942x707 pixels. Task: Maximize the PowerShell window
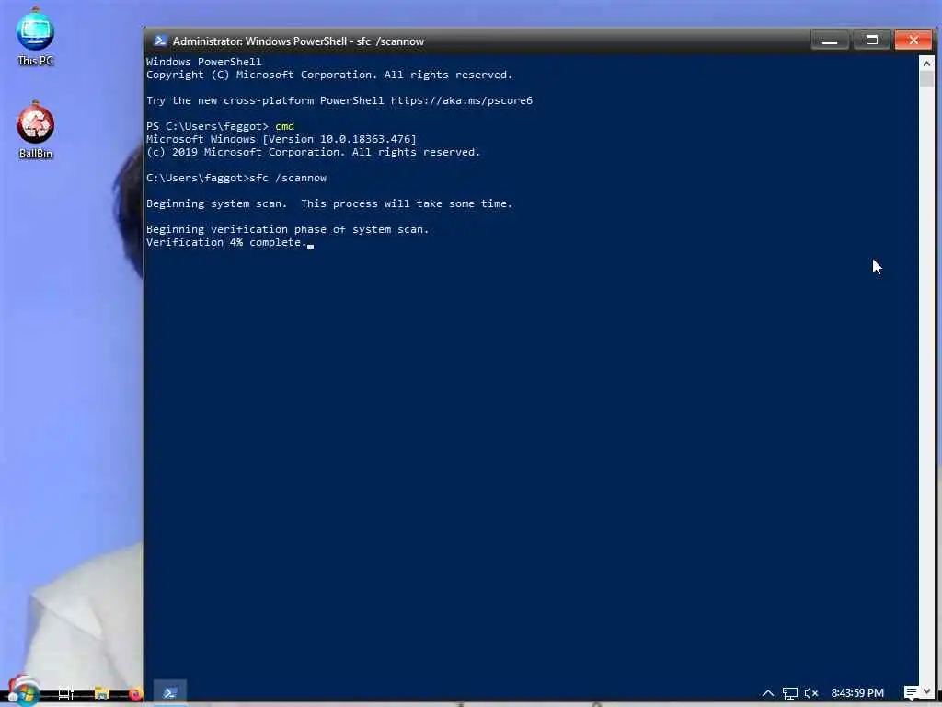pyautogui.click(x=872, y=41)
